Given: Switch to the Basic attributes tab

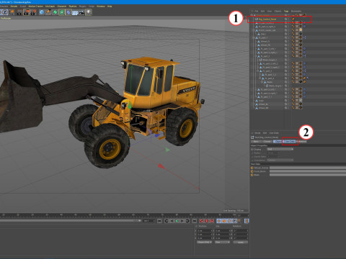Looking at the screenshot, I should click(x=256, y=142).
